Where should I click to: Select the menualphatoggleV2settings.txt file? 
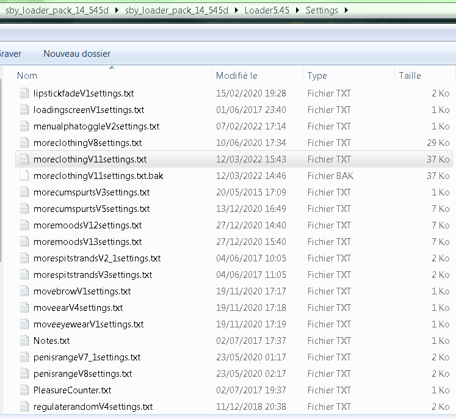point(96,126)
